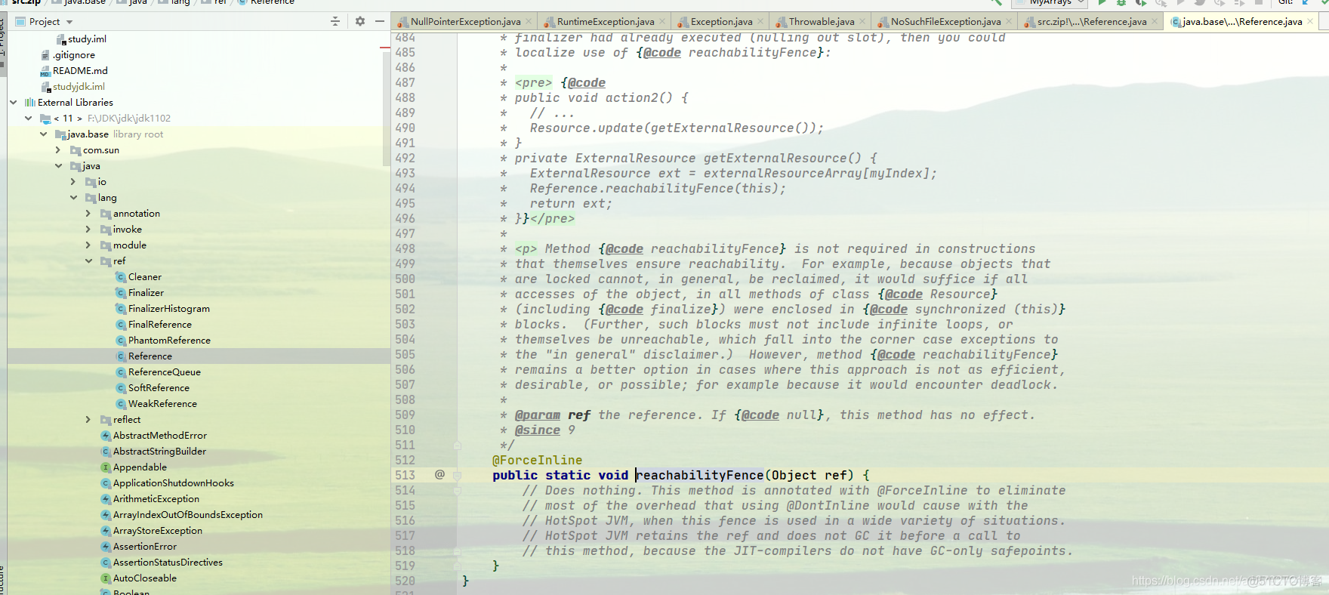The height and width of the screenshot is (595, 1329).
Task: Click fold marker at line 513
Action: coord(458,475)
